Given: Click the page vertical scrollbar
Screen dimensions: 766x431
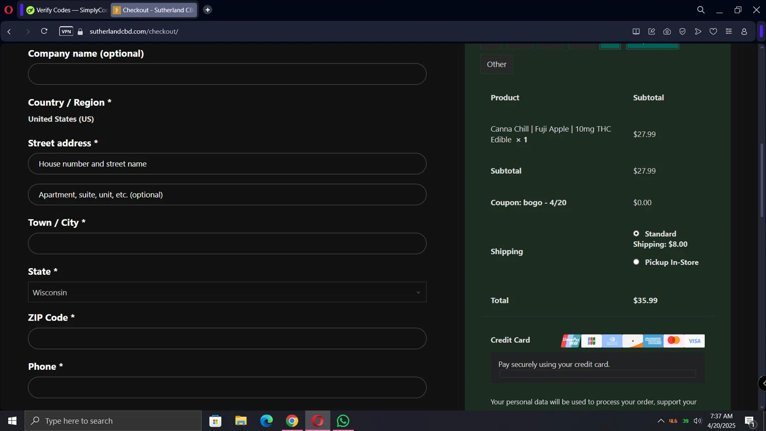Looking at the screenshot, I should click(x=762, y=180).
